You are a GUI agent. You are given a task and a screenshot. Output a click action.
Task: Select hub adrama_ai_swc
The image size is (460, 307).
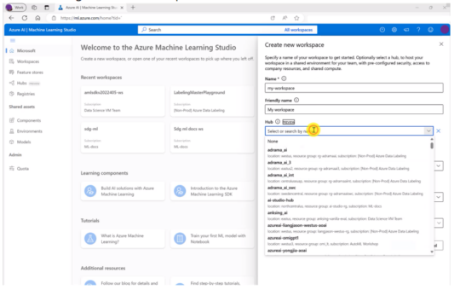(348, 191)
